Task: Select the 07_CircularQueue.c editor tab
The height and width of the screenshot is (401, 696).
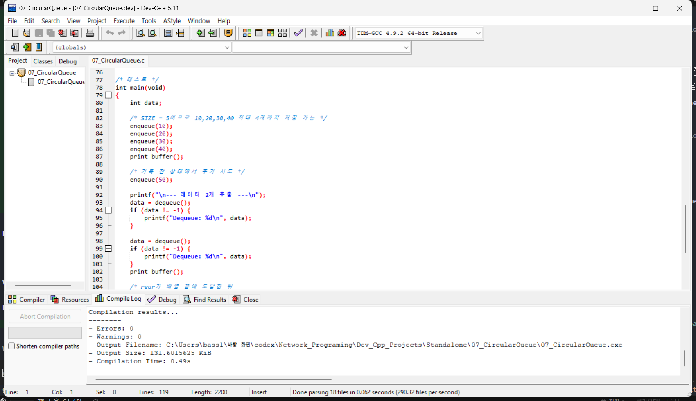Action: (118, 61)
